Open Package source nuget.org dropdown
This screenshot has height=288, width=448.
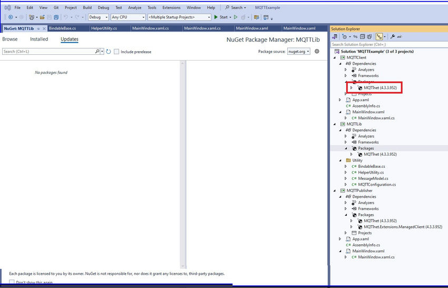tap(298, 52)
